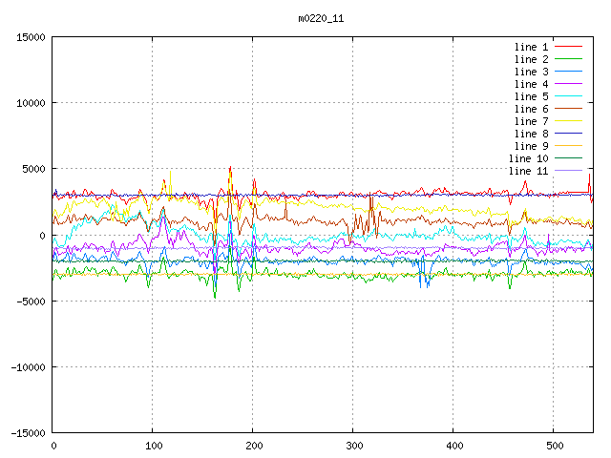Click the line 9 legend color sample
The width and height of the screenshot is (611, 458).
click(x=568, y=146)
